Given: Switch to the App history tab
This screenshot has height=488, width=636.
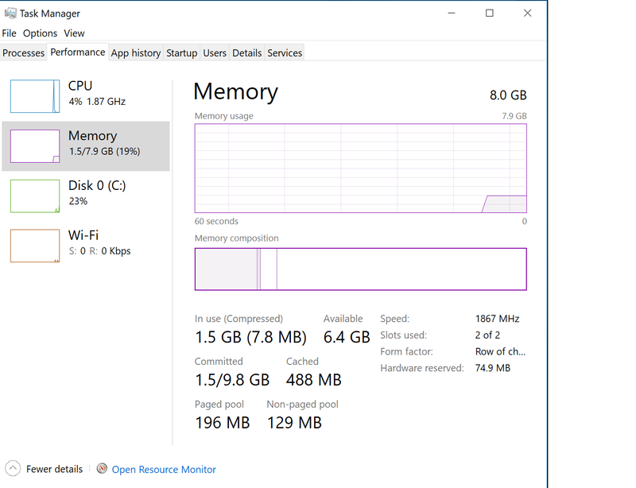Looking at the screenshot, I should point(136,53).
